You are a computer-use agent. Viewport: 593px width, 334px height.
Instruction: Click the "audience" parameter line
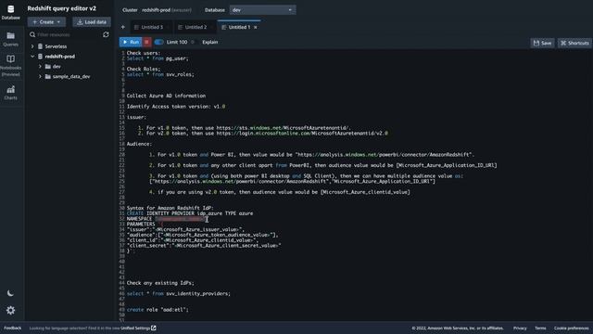tap(202, 235)
